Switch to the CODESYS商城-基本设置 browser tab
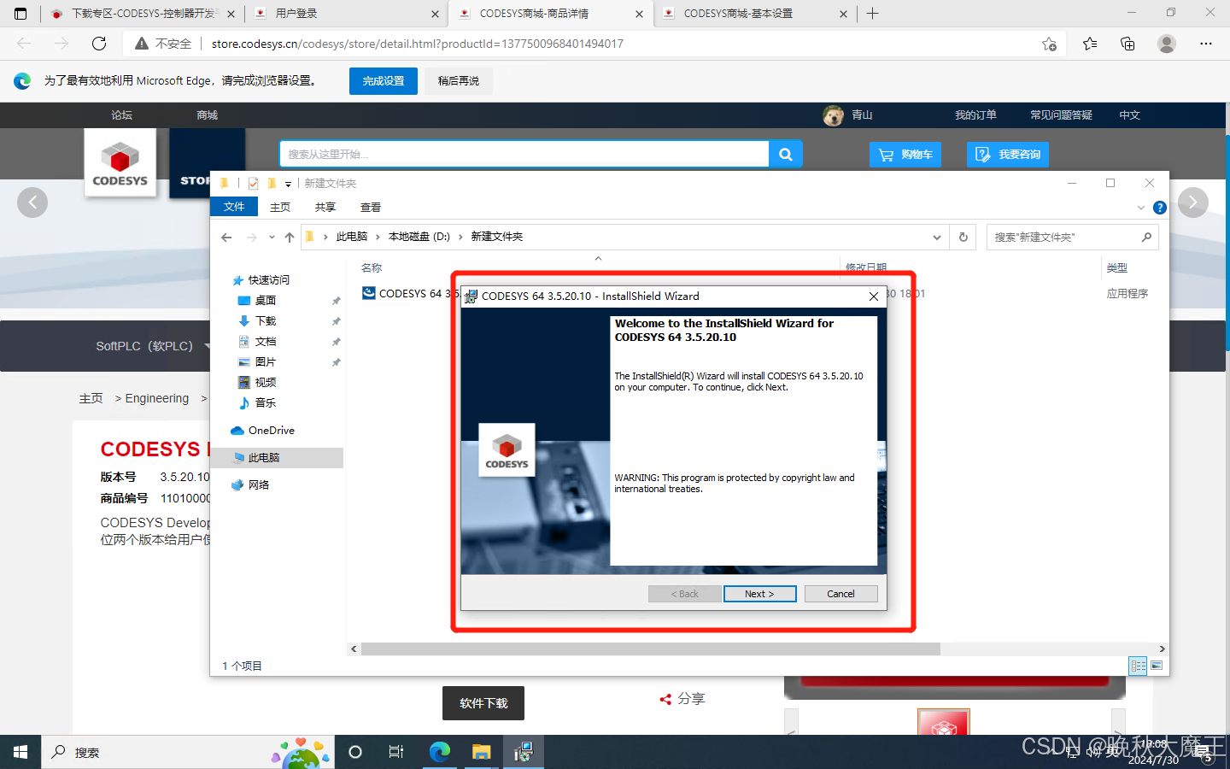1230x769 pixels. pos(755,14)
